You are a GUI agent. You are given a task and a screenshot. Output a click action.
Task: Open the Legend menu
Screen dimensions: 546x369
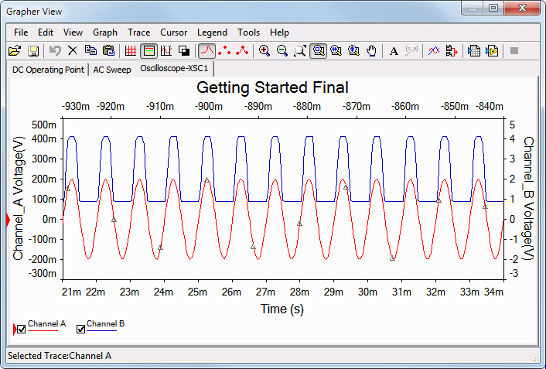click(x=212, y=32)
